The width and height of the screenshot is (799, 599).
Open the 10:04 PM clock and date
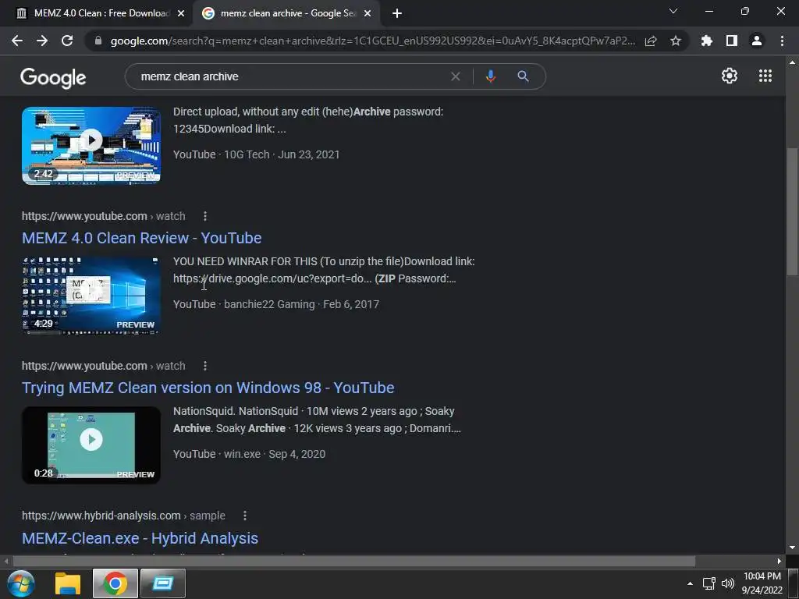point(762,583)
